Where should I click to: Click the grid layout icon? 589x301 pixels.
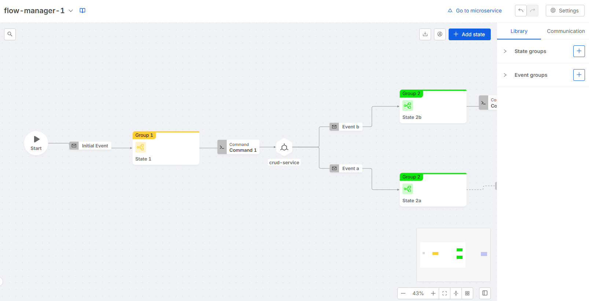click(467, 293)
